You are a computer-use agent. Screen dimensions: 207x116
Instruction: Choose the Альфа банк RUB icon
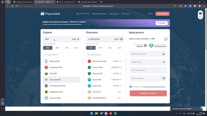pos(46,67)
